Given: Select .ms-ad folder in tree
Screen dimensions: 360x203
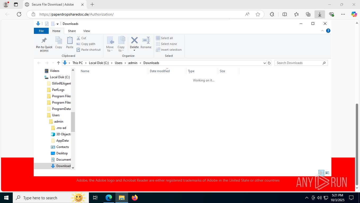Looking at the screenshot, I should click(61, 128).
